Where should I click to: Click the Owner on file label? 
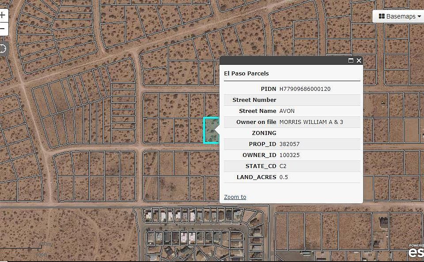point(256,122)
